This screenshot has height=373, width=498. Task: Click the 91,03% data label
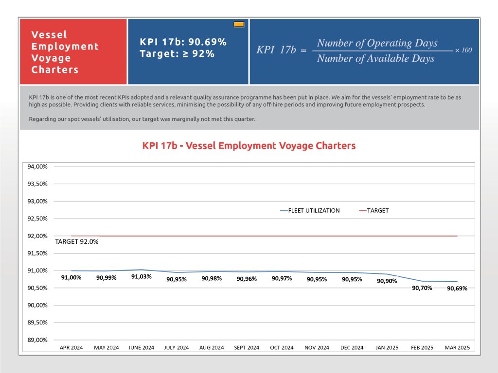[142, 276]
